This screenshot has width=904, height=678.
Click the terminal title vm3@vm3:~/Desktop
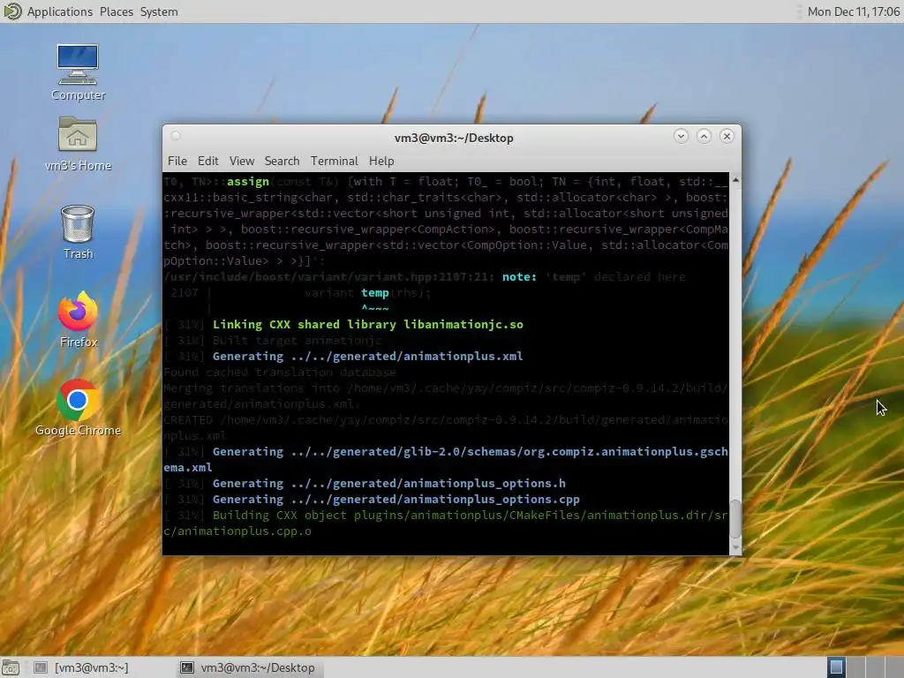click(454, 138)
